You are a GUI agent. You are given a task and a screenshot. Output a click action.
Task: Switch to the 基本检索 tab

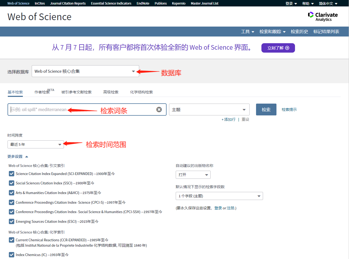15,92
